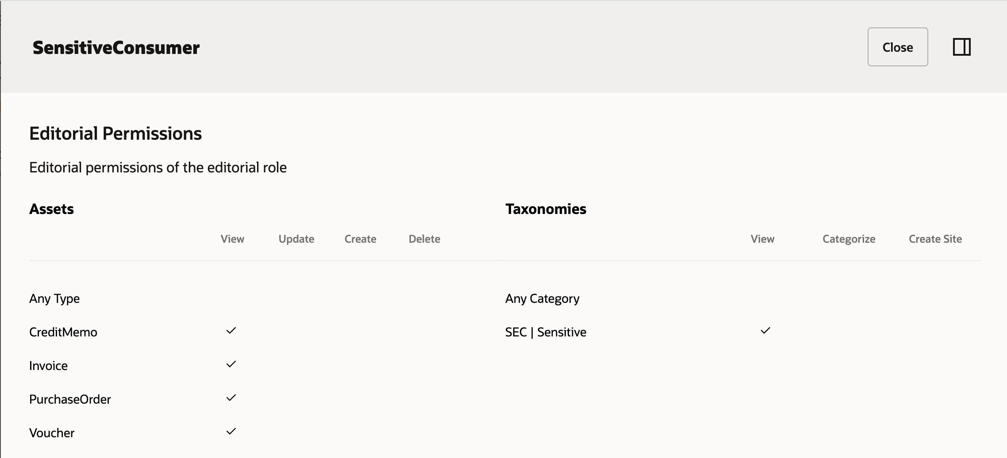This screenshot has height=458, width=1007.
Task: Click the SEC | Sensitive taxonomy label
Action: (x=546, y=332)
